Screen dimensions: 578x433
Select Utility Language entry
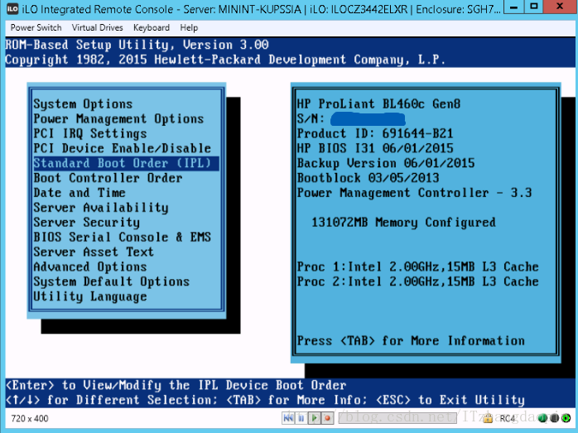point(90,296)
